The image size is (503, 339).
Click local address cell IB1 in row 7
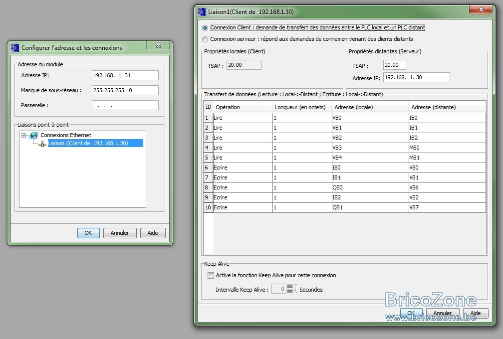[x=370, y=177]
